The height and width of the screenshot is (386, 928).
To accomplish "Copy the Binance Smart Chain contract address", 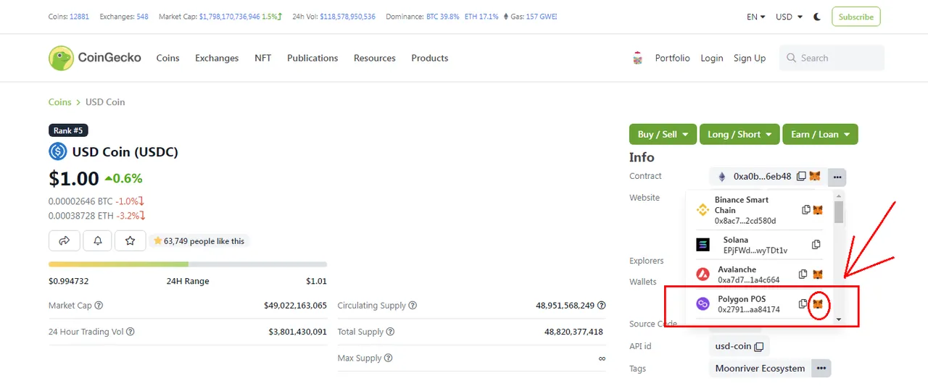I will pos(806,210).
